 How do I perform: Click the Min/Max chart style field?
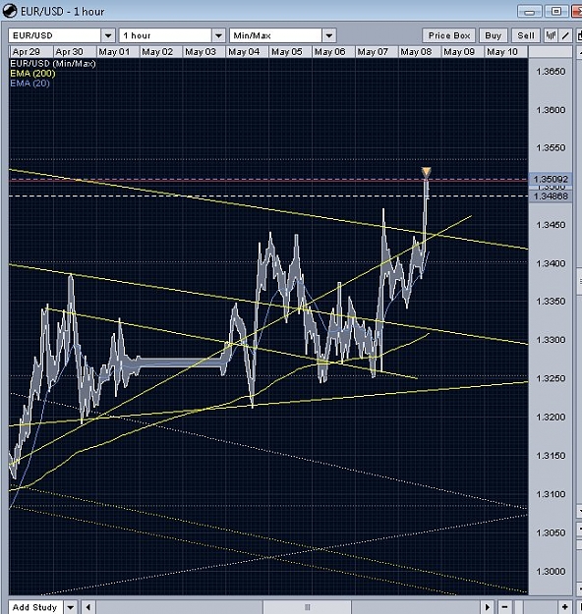(276, 35)
